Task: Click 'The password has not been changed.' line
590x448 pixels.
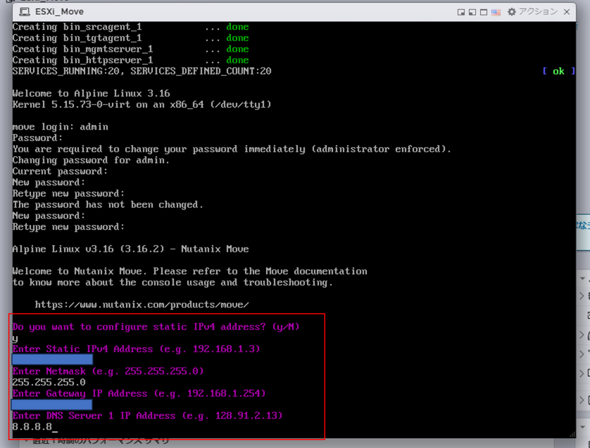Action: [108, 205]
